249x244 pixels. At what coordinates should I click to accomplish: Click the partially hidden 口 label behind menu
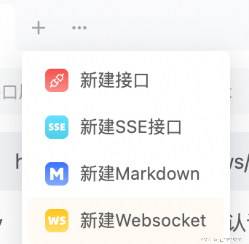(x=10, y=93)
